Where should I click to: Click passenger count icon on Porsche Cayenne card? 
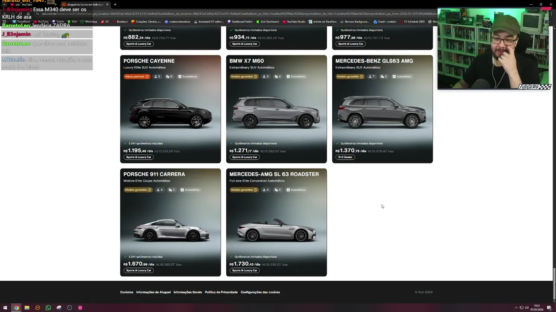click(x=156, y=77)
